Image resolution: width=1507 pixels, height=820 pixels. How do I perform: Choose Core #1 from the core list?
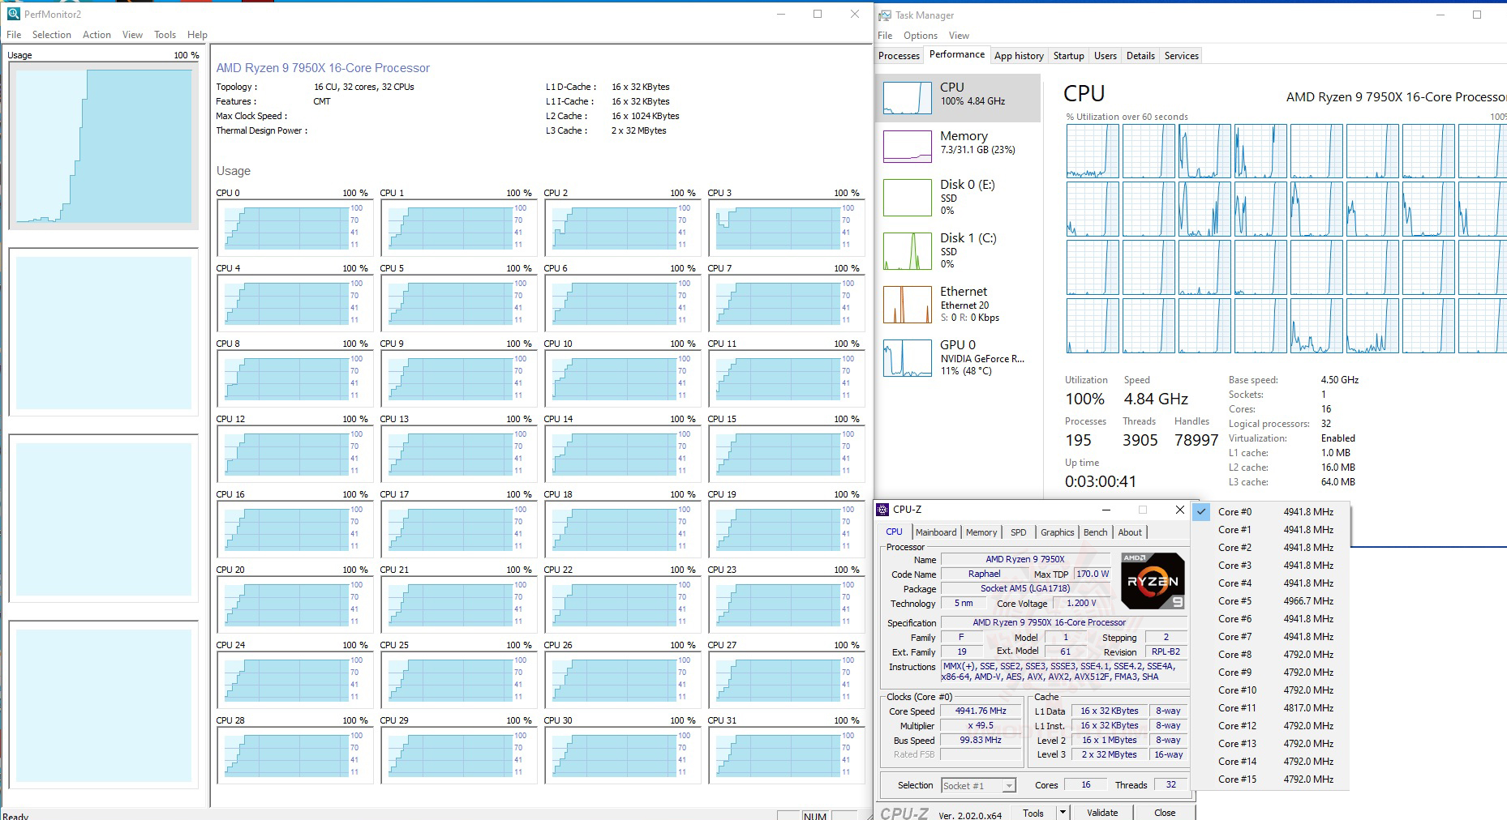(x=1269, y=530)
